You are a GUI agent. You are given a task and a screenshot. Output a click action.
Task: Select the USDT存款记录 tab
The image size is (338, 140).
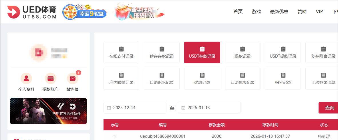pos(202,52)
